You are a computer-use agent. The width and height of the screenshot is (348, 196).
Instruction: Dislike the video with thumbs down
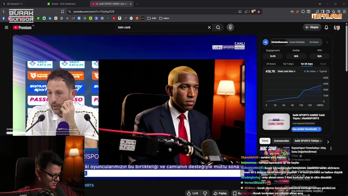click(205, 193)
